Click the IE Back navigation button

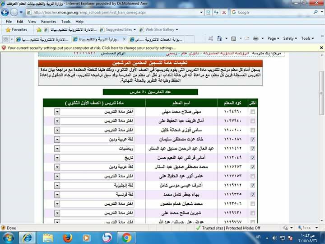coord(5,12)
